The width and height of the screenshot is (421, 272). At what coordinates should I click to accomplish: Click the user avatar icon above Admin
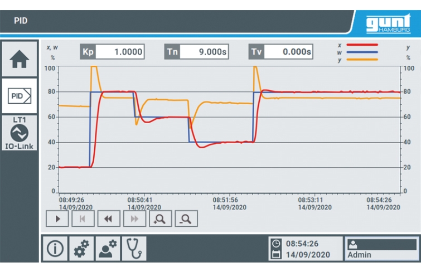click(x=352, y=245)
